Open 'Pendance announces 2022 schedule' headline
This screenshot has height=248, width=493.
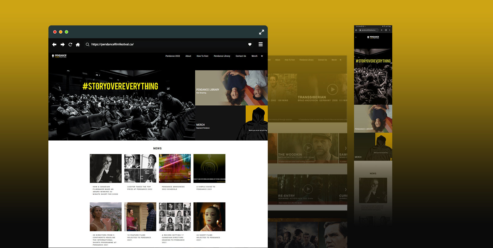pyautogui.click(x=173, y=188)
